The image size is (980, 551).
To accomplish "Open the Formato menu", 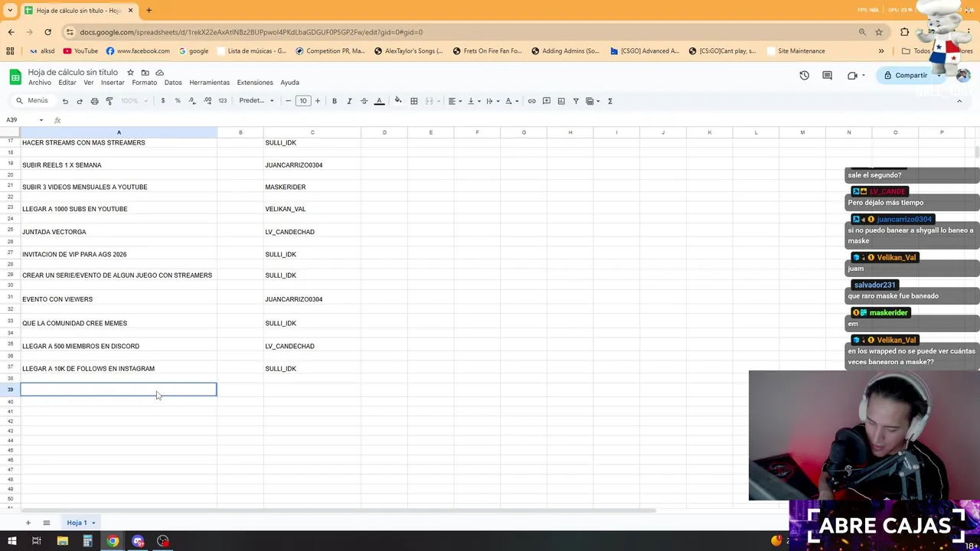I will (x=144, y=83).
